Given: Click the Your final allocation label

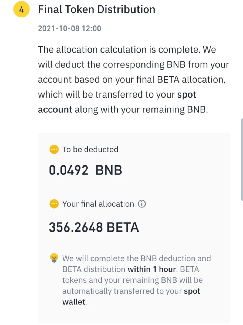Looking at the screenshot, I should pos(98,204).
